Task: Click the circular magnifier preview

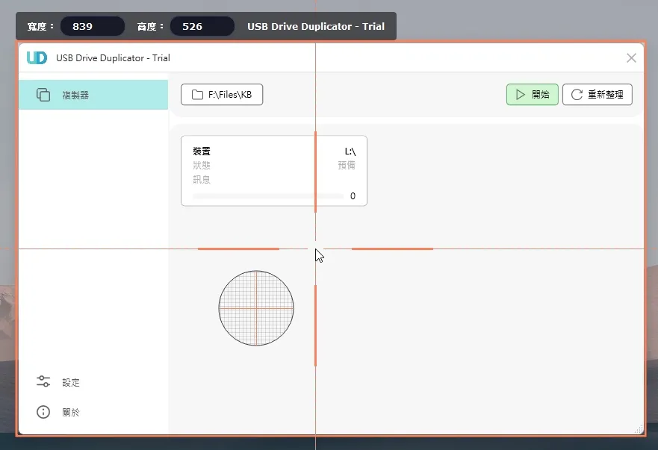Action: tap(256, 308)
